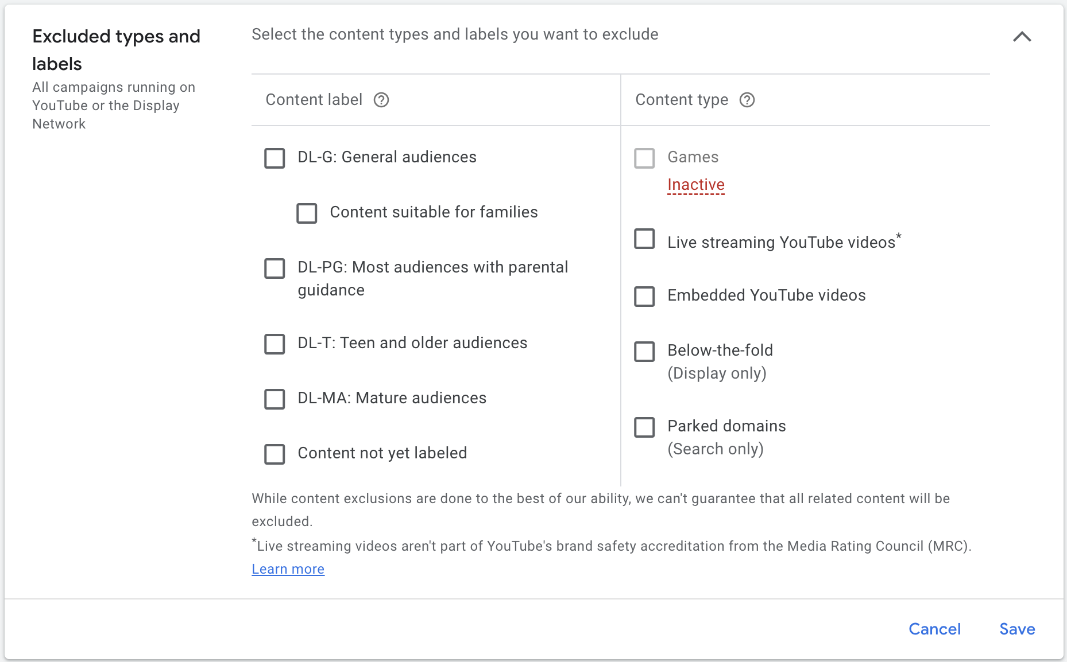Viewport: 1067px width, 662px height.
Task: Click the Content type column header
Action: (x=682, y=99)
